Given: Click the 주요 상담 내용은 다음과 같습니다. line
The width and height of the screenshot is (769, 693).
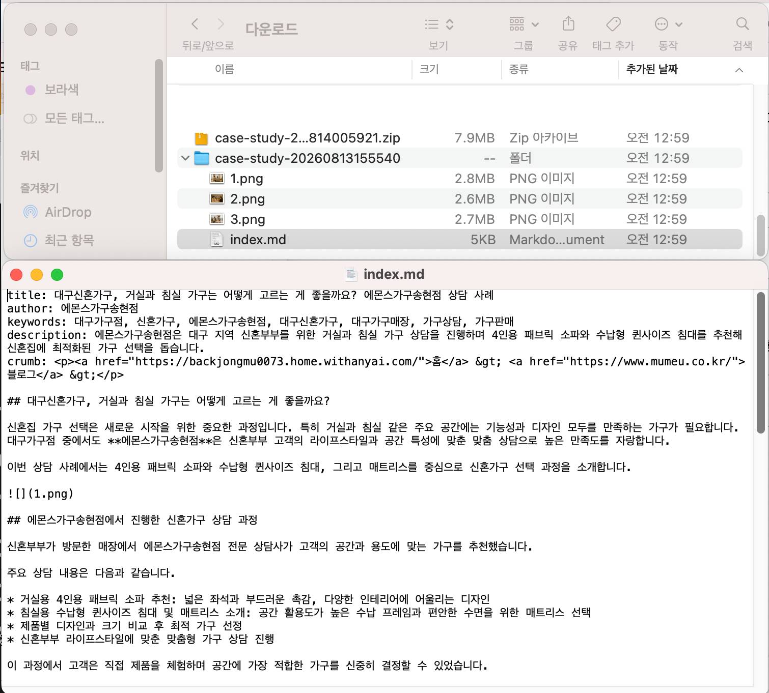Looking at the screenshot, I should coord(91,573).
